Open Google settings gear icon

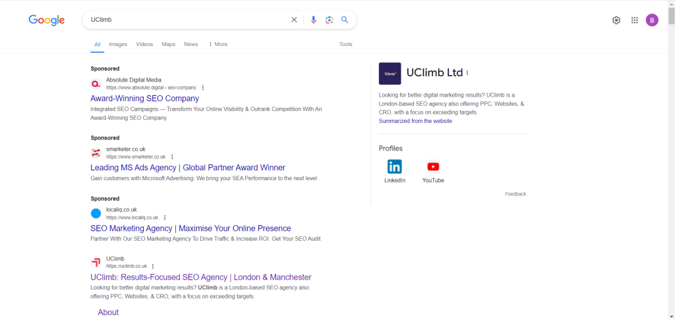click(x=616, y=20)
